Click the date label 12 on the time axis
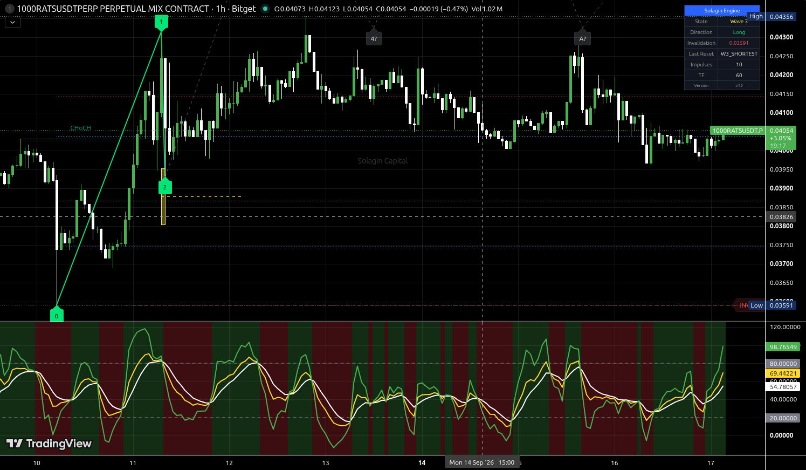The width and height of the screenshot is (806, 470). coord(229,463)
